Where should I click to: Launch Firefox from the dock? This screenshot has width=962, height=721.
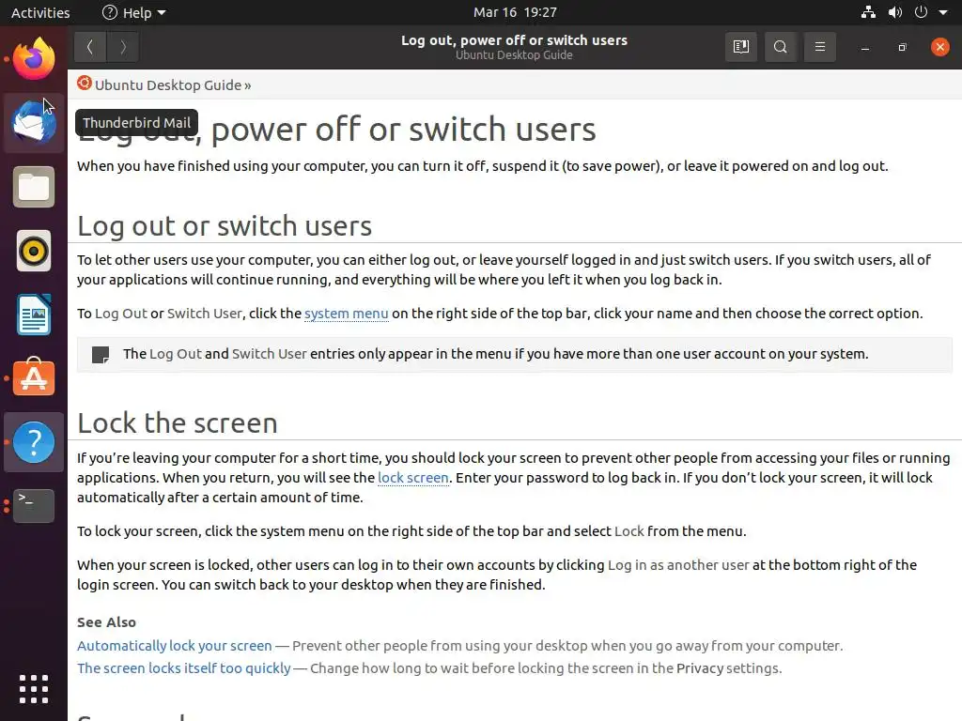(x=34, y=59)
